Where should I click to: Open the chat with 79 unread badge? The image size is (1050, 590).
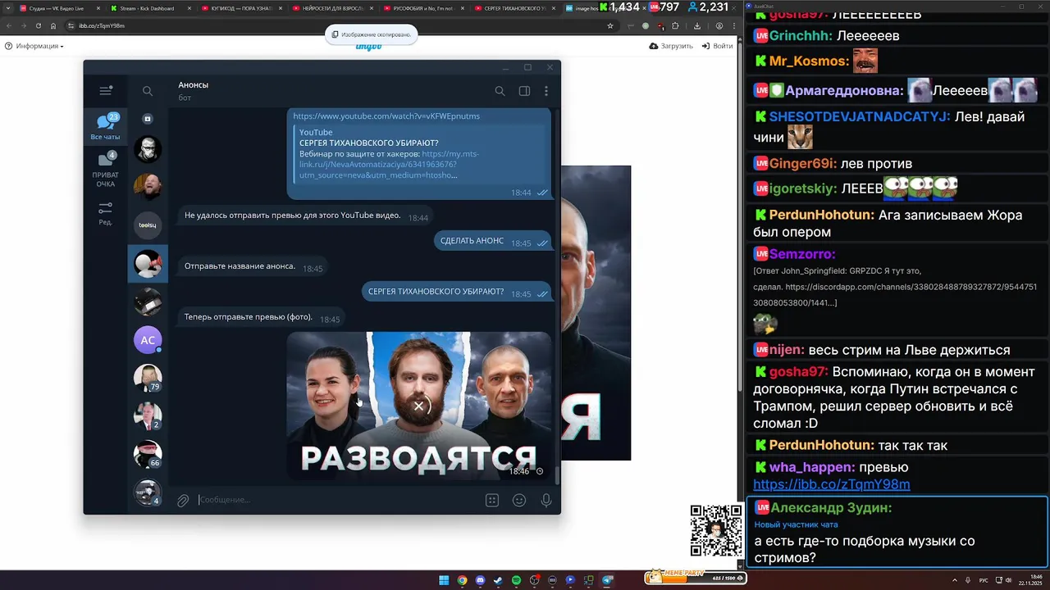(x=148, y=378)
